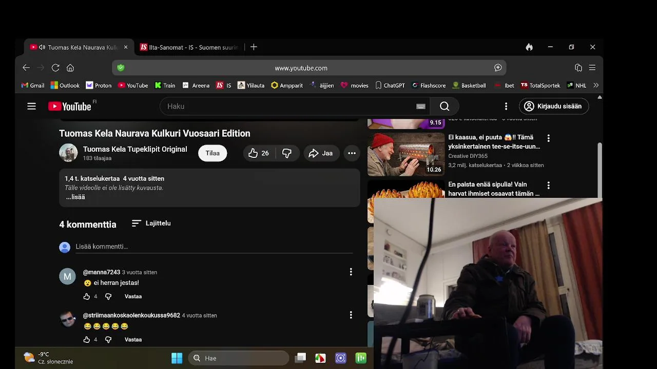Click the icon at the address bar's right end

coord(498,68)
